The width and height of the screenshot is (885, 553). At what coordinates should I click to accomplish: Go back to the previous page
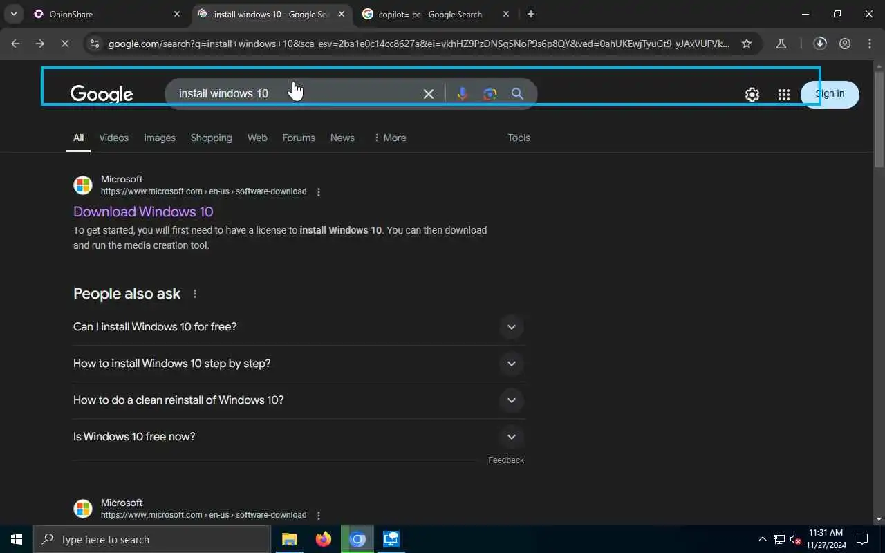click(15, 44)
